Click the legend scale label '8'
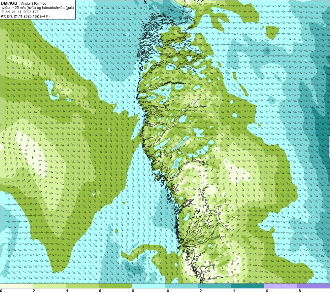The width and height of the screenshot is (330, 293). 133,291
